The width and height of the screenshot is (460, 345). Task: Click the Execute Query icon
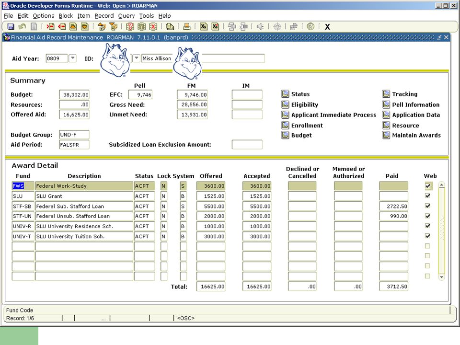click(141, 27)
